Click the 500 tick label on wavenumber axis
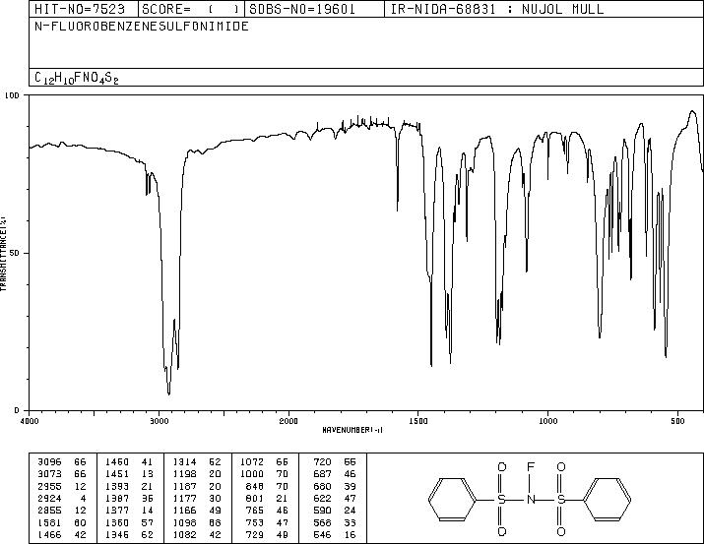This screenshot has height=544, width=704. point(678,421)
